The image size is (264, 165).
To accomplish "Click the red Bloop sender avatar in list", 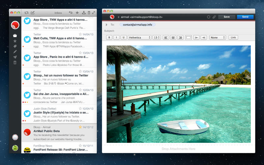I will click(x=27, y=132).
